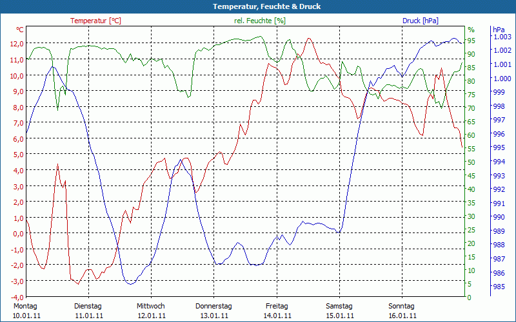The image size is (516, 322).
Task: Click humidity axis tick "75"
Action: coord(471,95)
